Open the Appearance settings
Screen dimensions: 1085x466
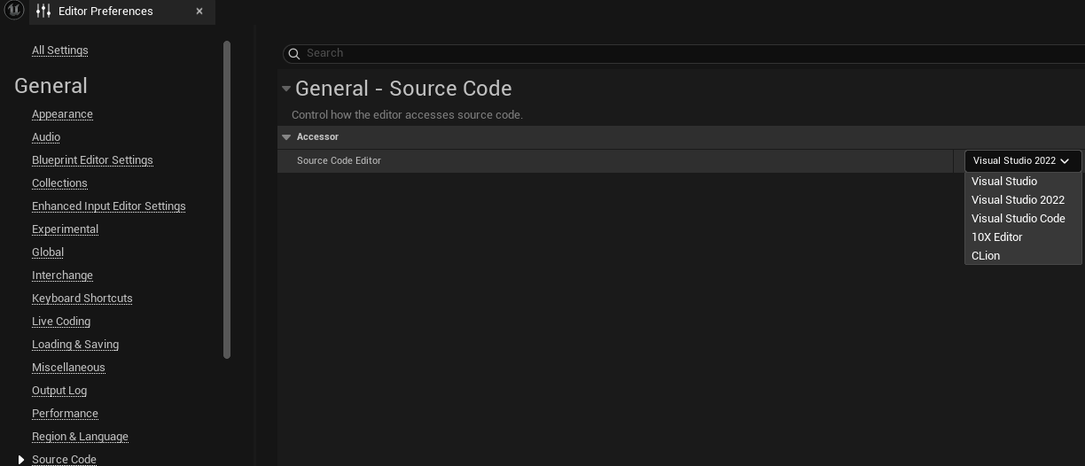pyautogui.click(x=62, y=114)
